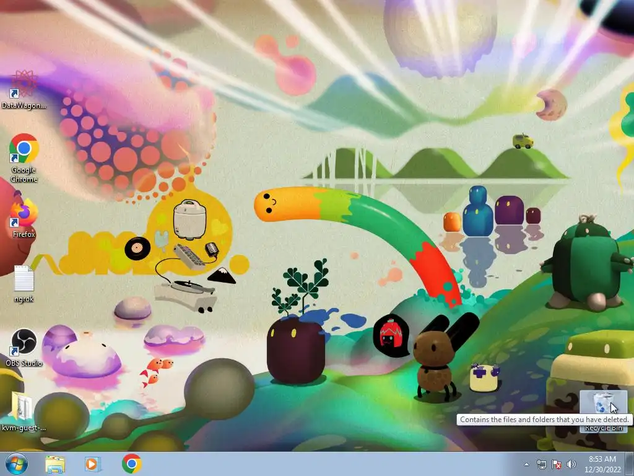Select the Firefox desktop shortcut icon
Viewport: 634px width, 476px height.
pyautogui.click(x=24, y=213)
